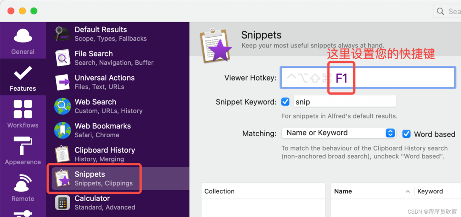Switch to the Workflows tab
Screen dimensions: 461x217
tap(23, 113)
